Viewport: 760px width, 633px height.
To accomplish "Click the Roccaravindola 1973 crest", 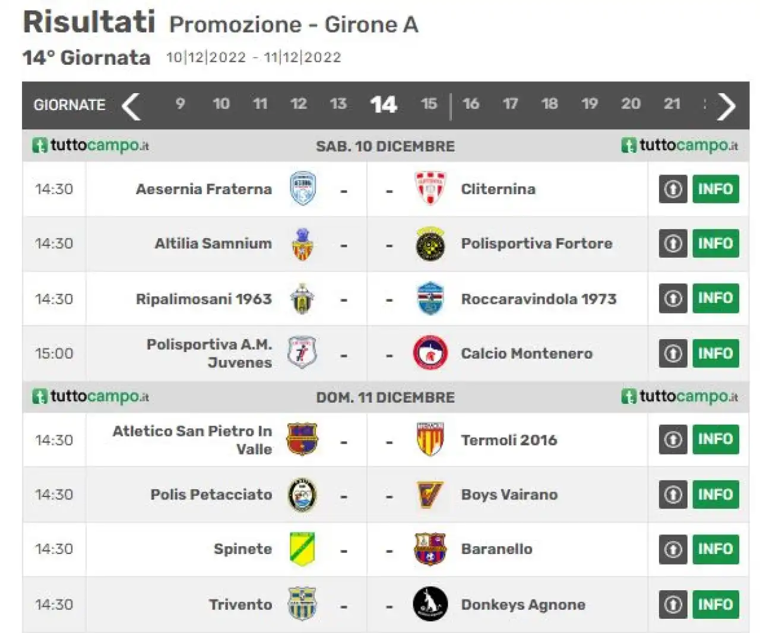I will pyautogui.click(x=430, y=299).
